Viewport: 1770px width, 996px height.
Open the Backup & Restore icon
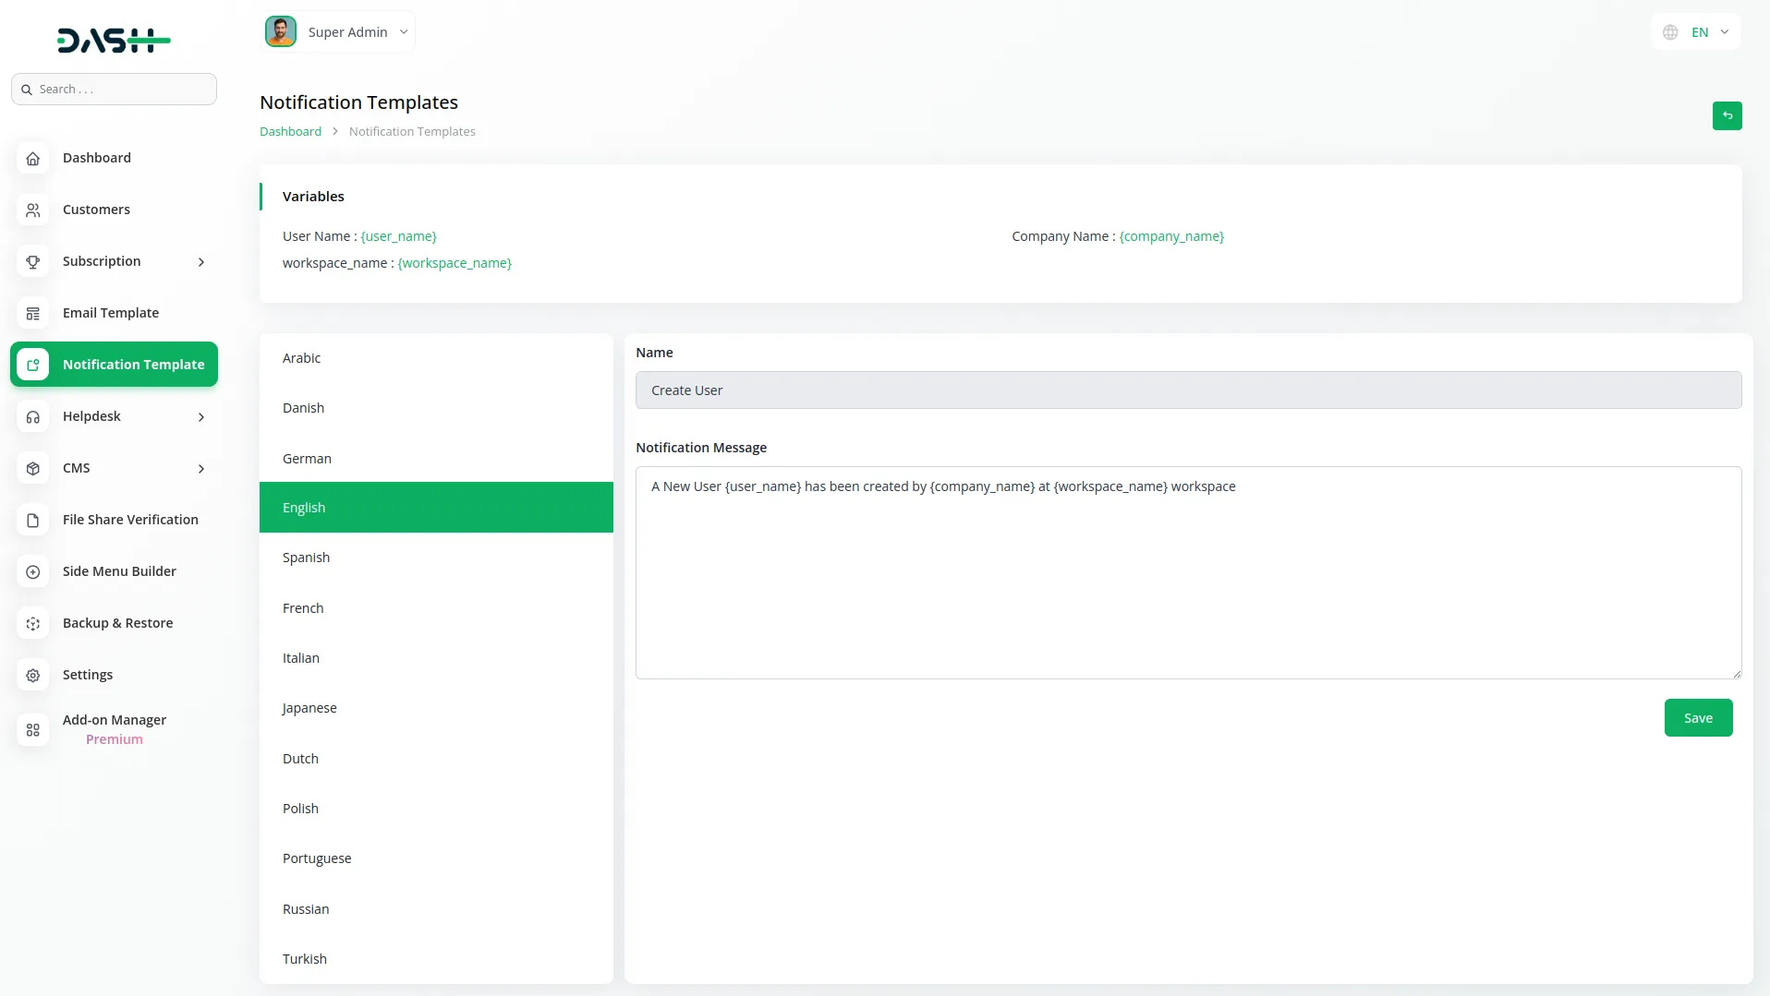point(33,623)
